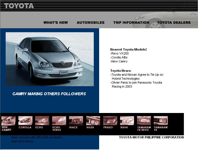The height and width of the screenshot is (150, 198).
Task: Go to TMP INFORMATION section
Action: point(131,23)
